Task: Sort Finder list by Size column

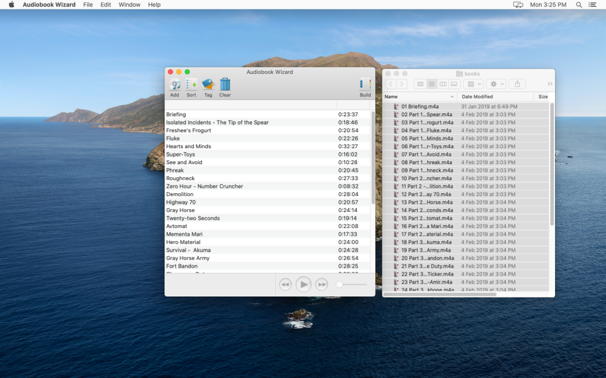Action: click(x=544, y=96)
